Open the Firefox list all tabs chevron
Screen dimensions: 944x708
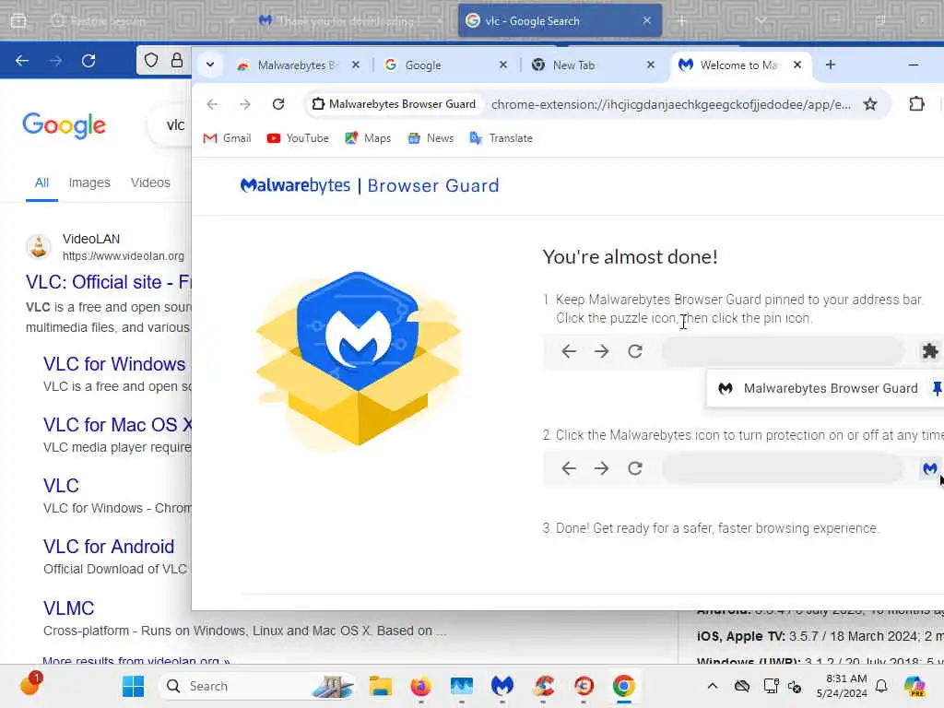pyautogui.click(x=761, y=20)
